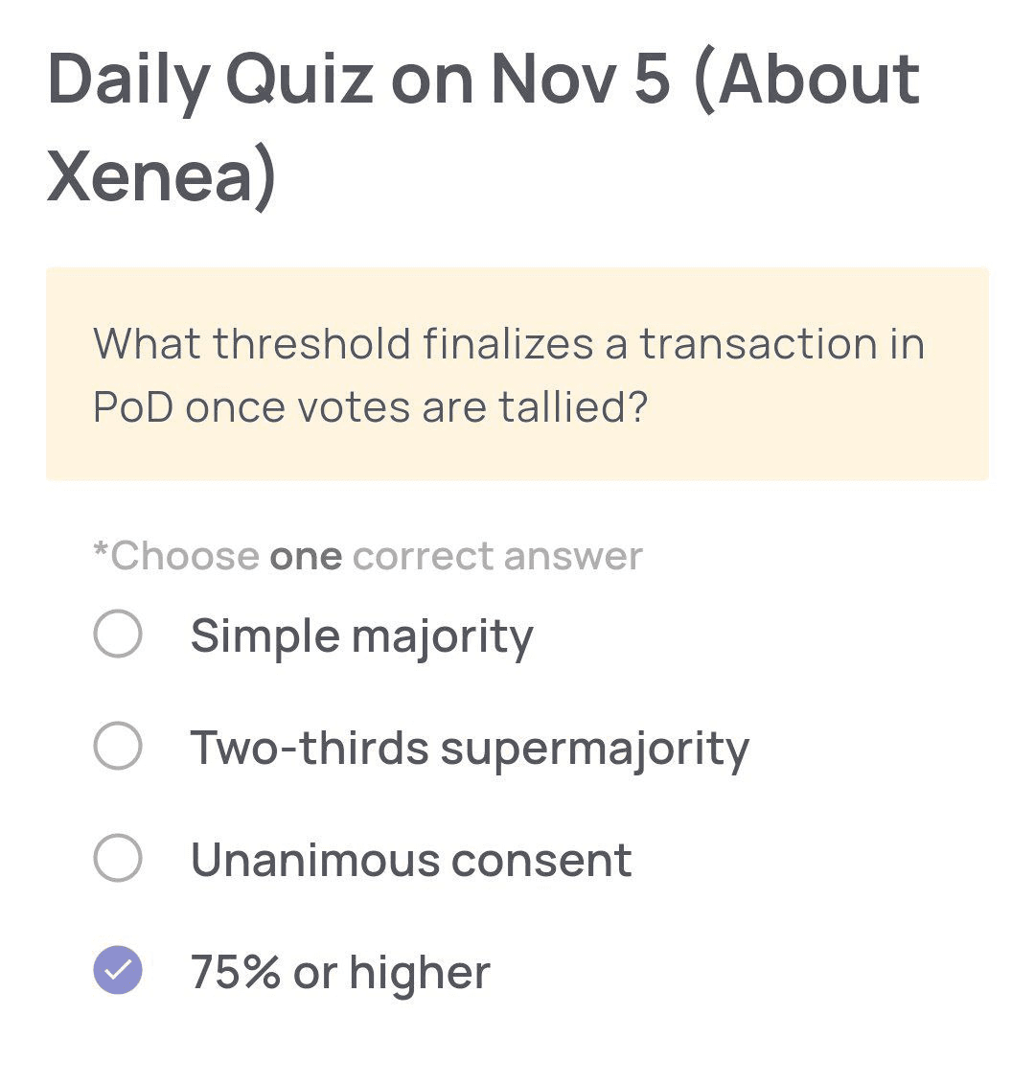The width and height of the screenshot is (1035, 1085).
Task: Select the Simple majority radio button
Action: [118, 635]
